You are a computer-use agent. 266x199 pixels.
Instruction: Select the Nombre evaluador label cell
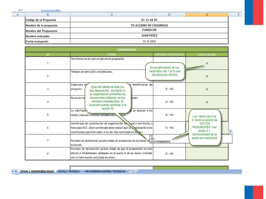(48, 36)
